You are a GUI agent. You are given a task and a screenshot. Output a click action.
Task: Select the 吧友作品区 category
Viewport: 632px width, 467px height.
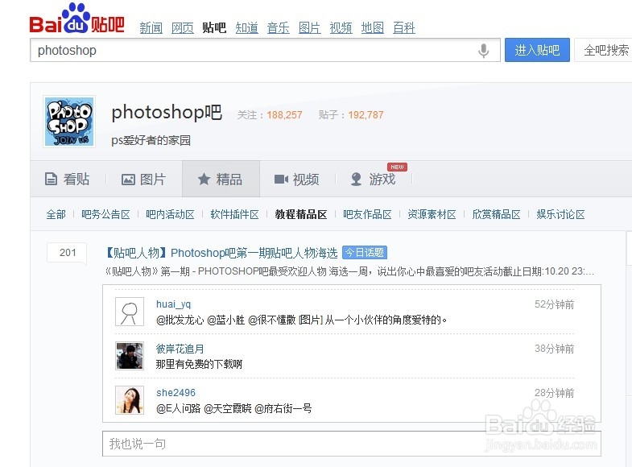coord(367,214)
